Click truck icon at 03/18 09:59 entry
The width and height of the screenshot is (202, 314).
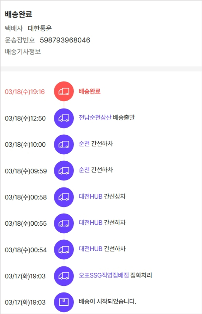[x=64, y=171]
